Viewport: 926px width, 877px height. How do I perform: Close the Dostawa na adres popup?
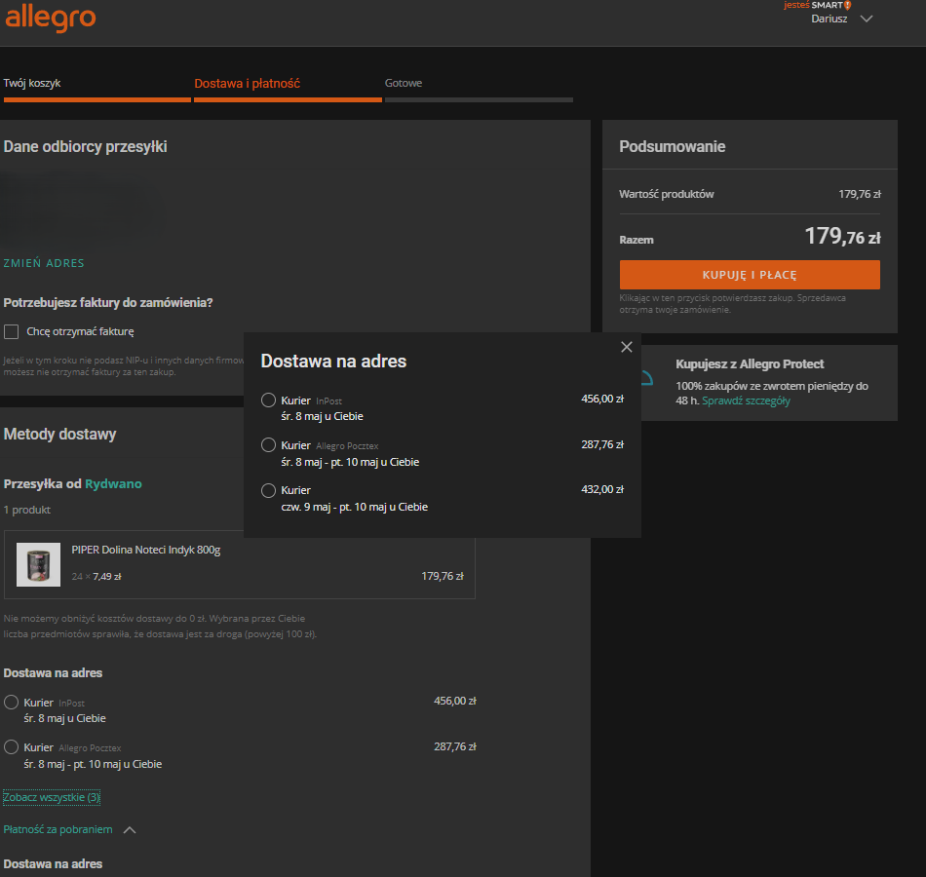click(627, 347)
